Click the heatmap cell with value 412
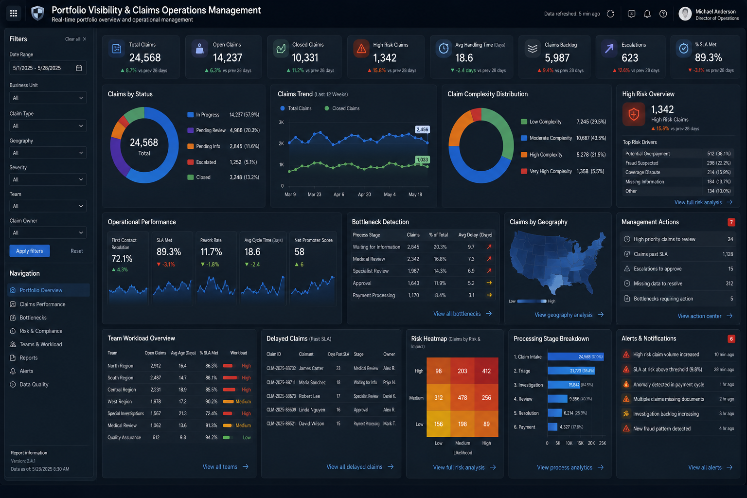 pyautogui.click(x=486, y=371)
